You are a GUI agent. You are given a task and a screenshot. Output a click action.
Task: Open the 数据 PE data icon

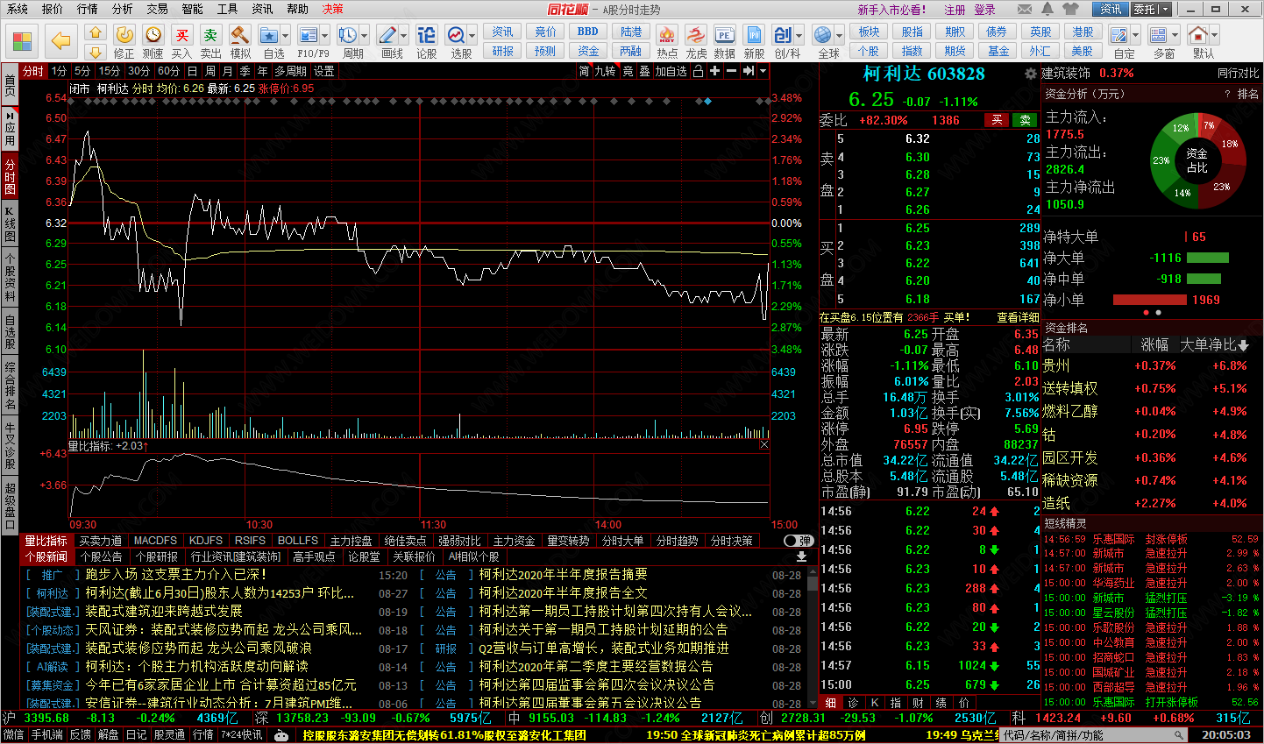click(724, 35)
